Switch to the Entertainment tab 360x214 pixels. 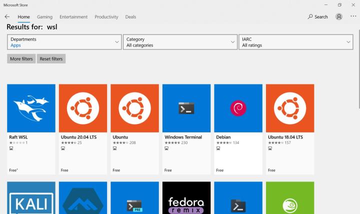[73, 17]
